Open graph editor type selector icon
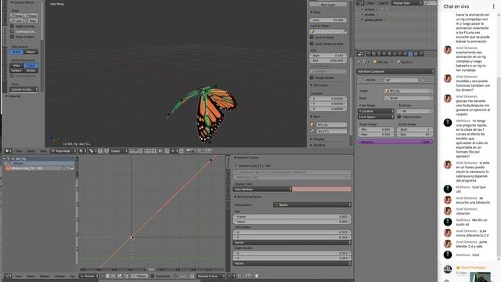 pos(8,276)
